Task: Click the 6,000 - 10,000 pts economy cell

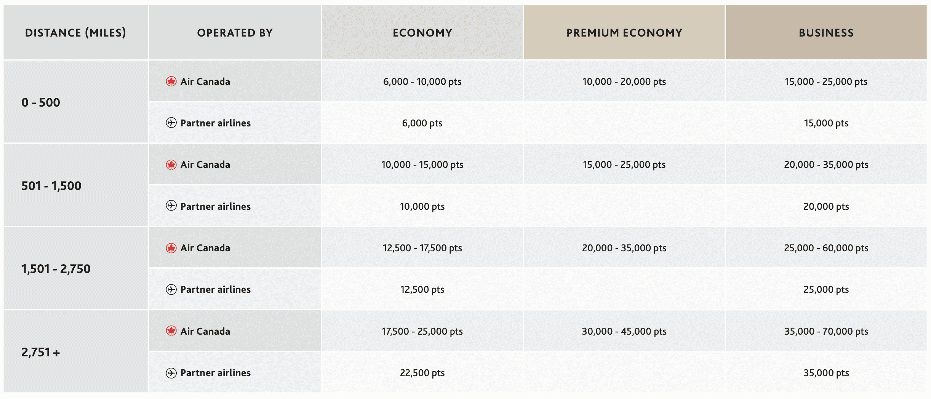Action: 422,81
